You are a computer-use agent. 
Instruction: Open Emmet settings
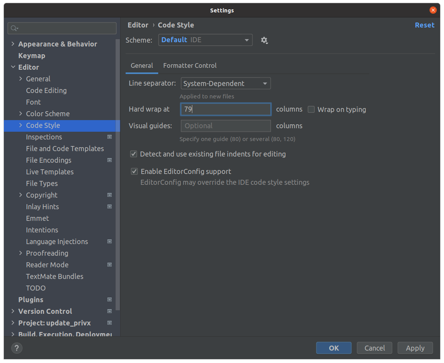coord(37,218)
